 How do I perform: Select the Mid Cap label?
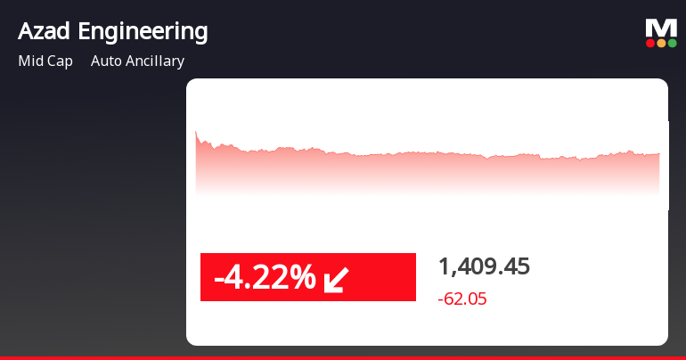pyautogui.click(x=45, y=61)
